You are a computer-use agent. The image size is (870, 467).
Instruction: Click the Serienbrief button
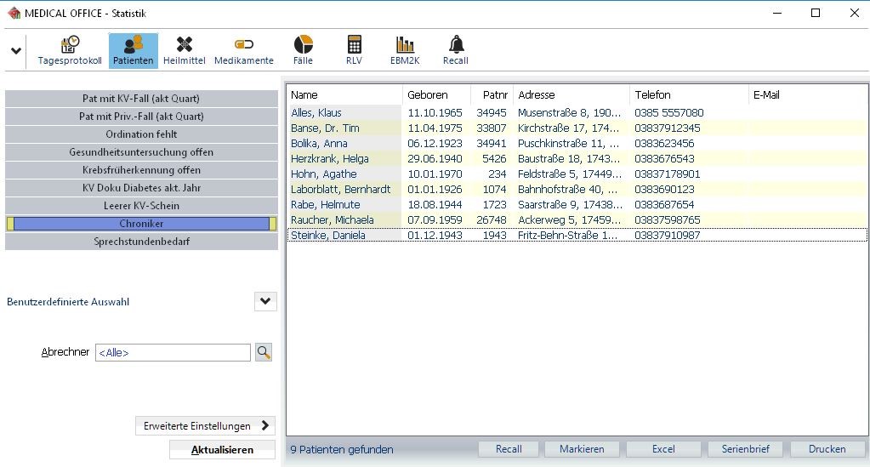745,449
